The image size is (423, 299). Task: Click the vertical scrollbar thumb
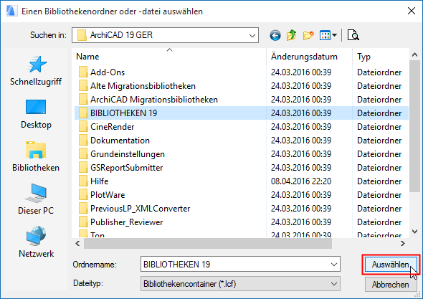[414, 126]
